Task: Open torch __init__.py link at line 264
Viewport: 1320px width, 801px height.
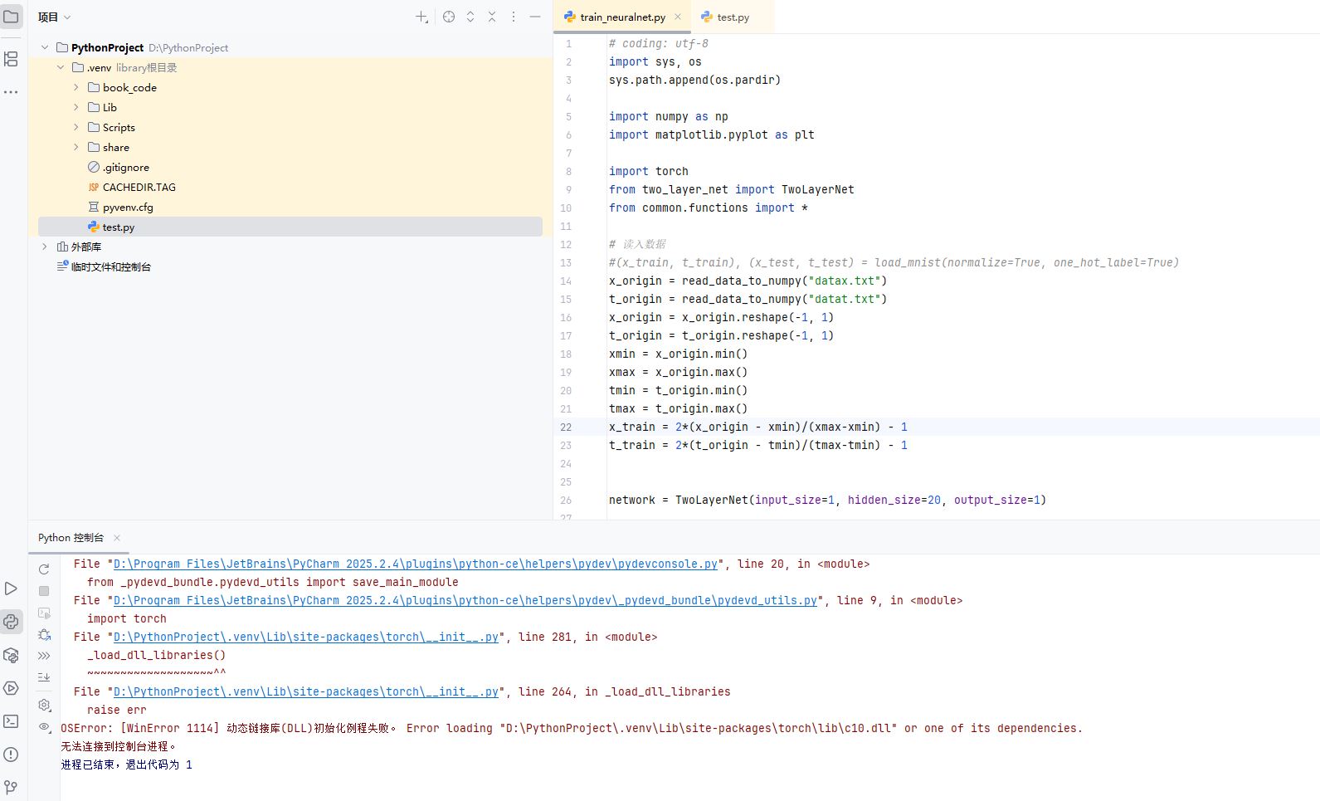Action: click(x=306, y=691)
